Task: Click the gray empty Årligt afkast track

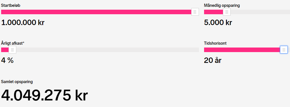Action: tap(107, 50)
